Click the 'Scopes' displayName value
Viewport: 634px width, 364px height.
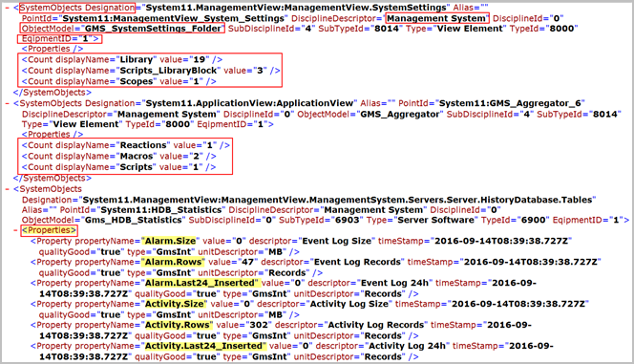[x=137, y=82]
